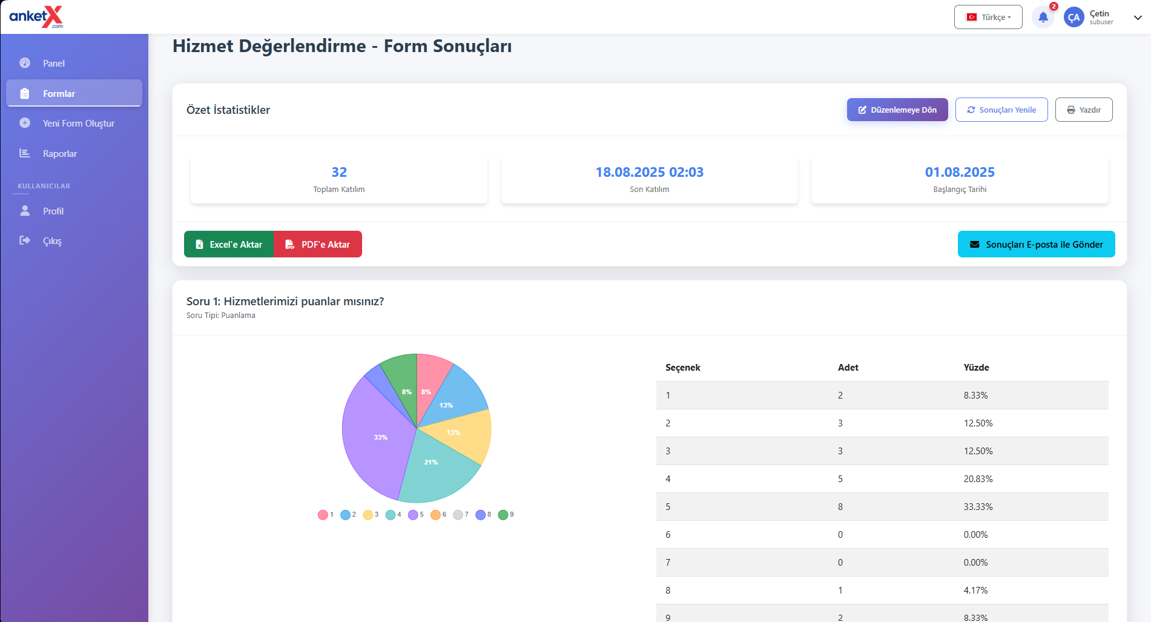Export results with Excel'e Aktar

click(x=229, y=244)
